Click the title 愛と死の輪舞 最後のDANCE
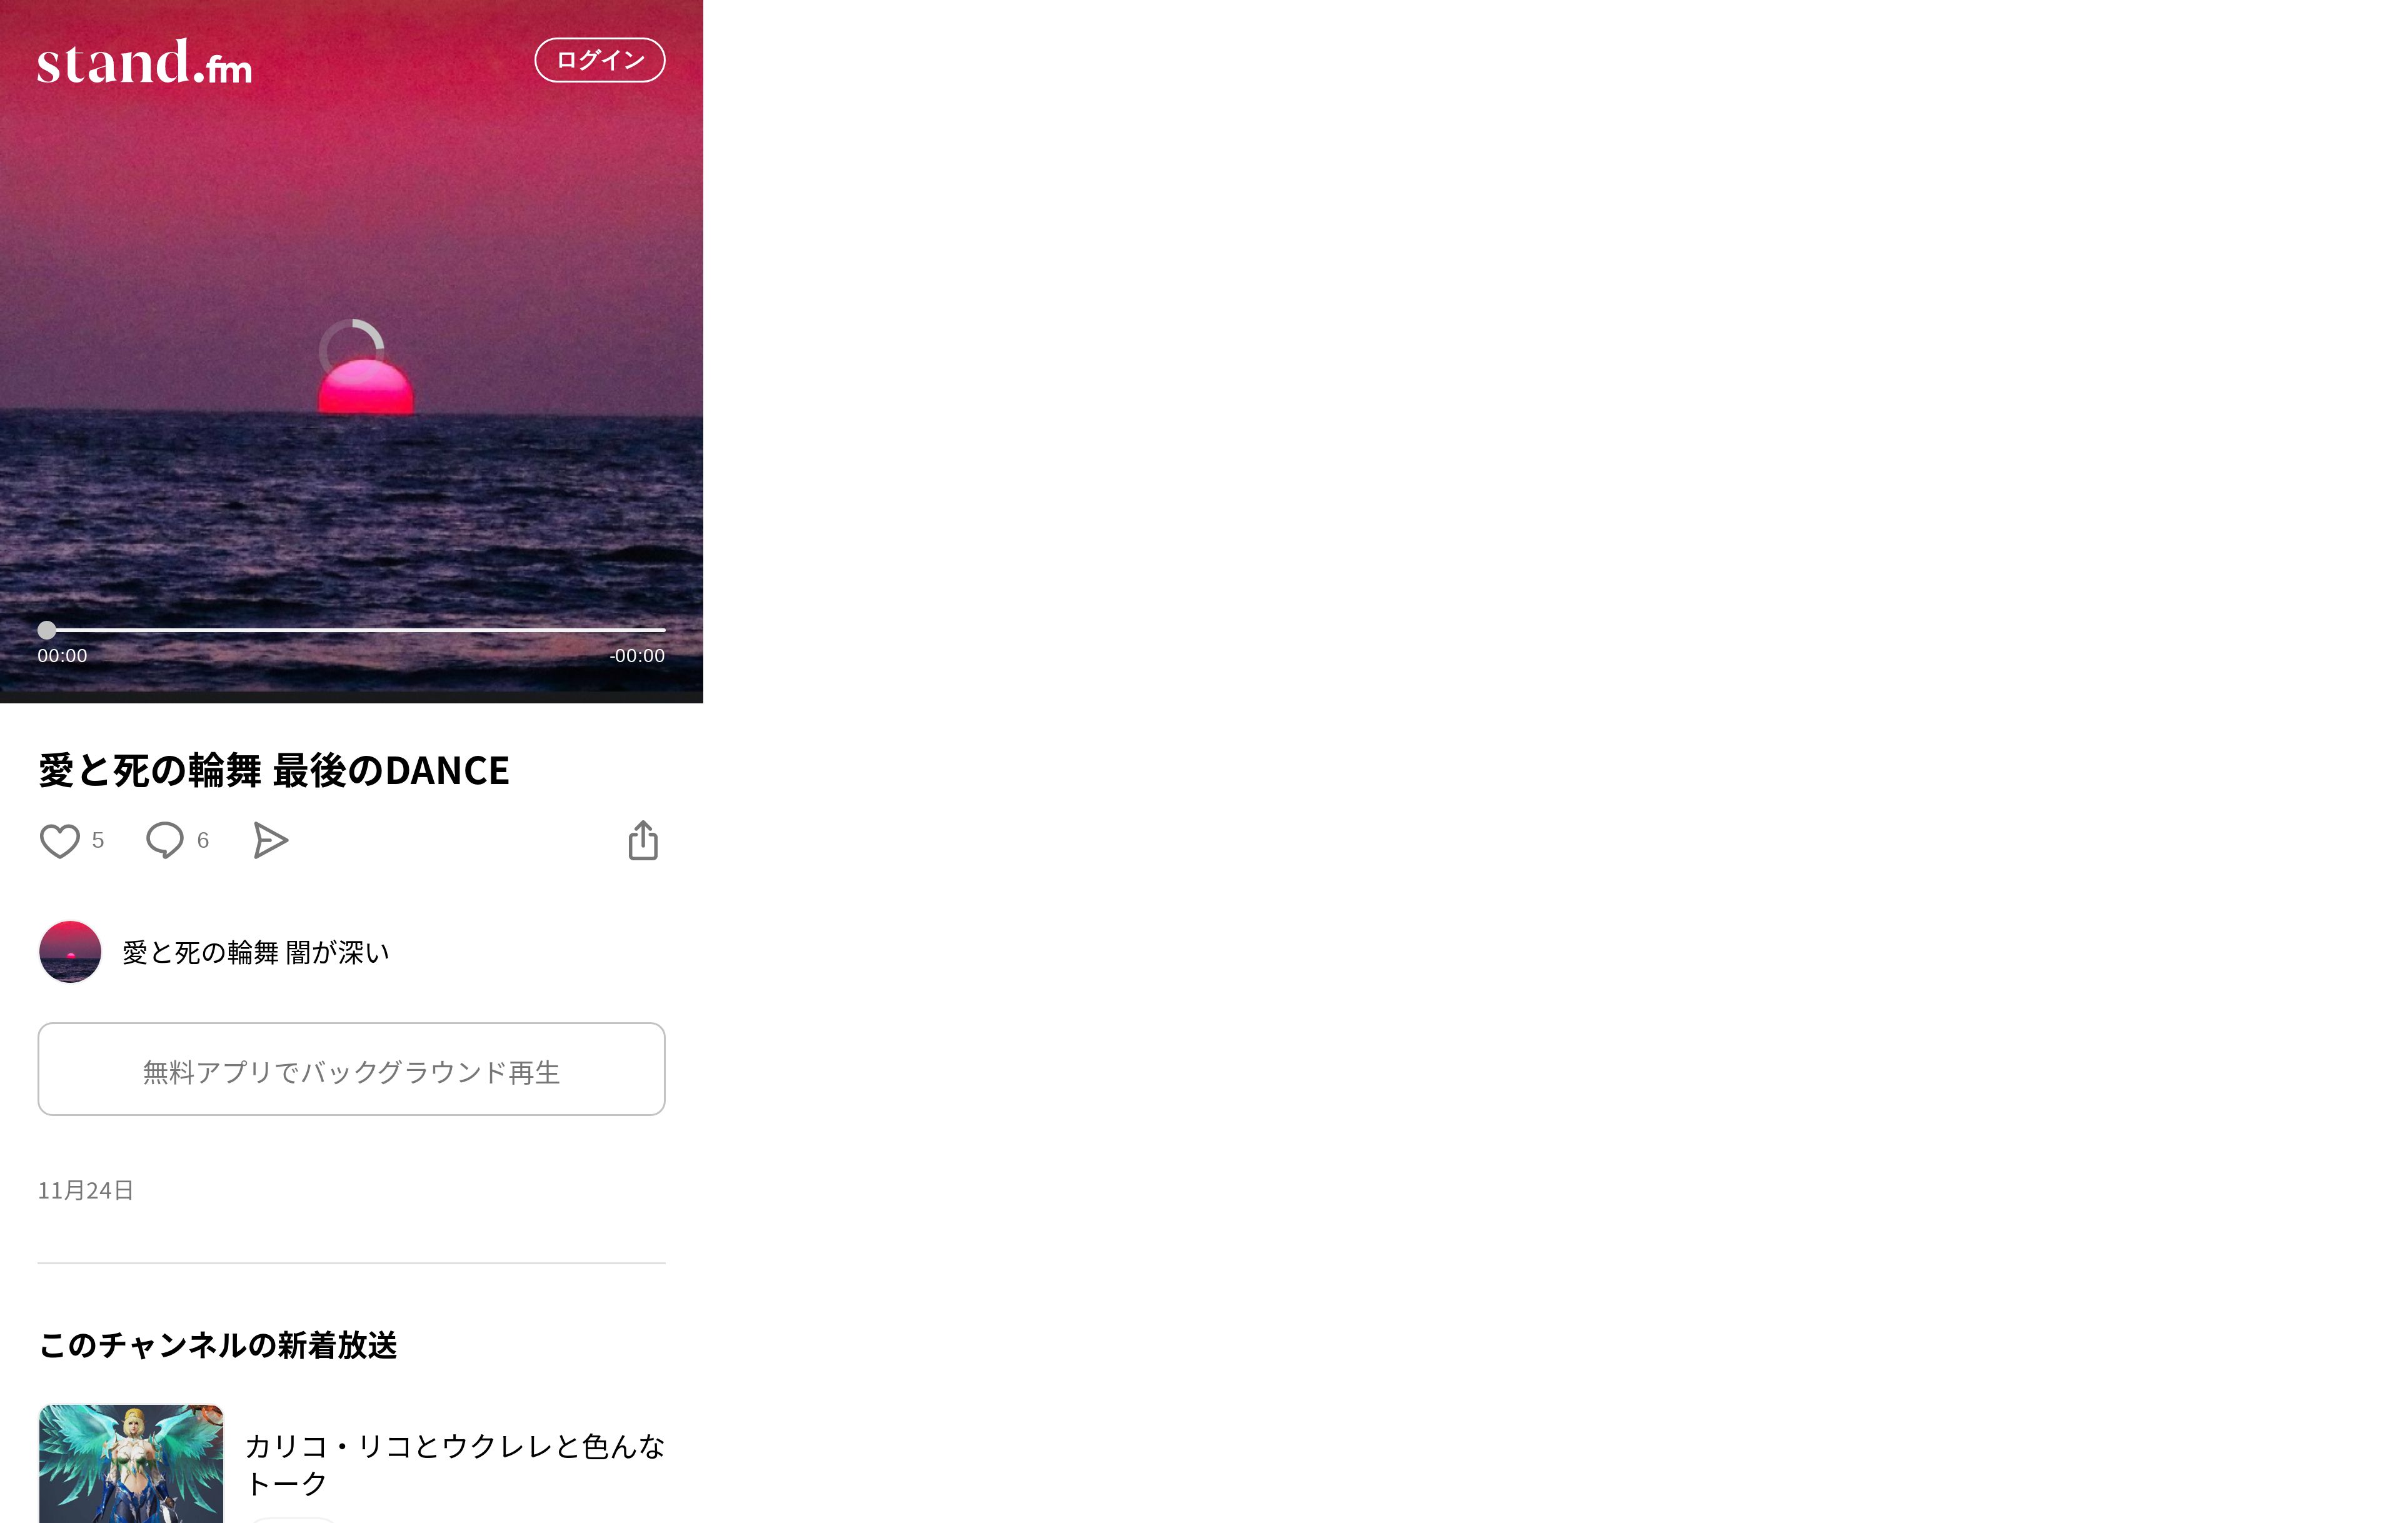The width and height of the screenshot is (2408, 1523). [274, 771]
